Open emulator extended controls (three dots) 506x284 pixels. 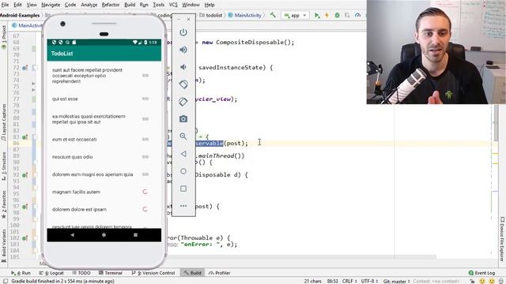183,206
